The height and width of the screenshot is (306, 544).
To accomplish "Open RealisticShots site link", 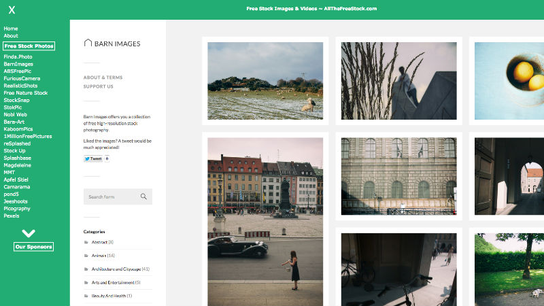I will [20, 86].
